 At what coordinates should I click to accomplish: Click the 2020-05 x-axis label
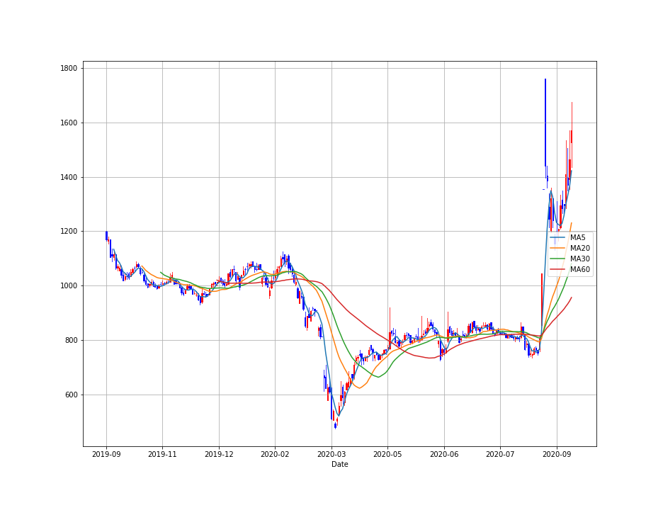[x=387, y=455]
